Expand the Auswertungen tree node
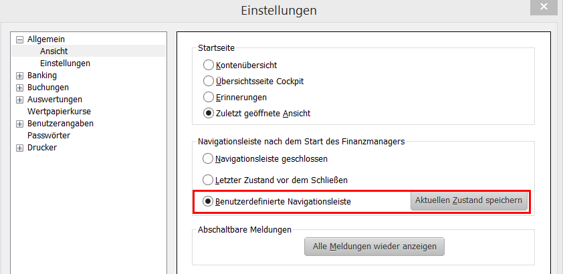The image size is (563, 274). click(x=20, y=100)
